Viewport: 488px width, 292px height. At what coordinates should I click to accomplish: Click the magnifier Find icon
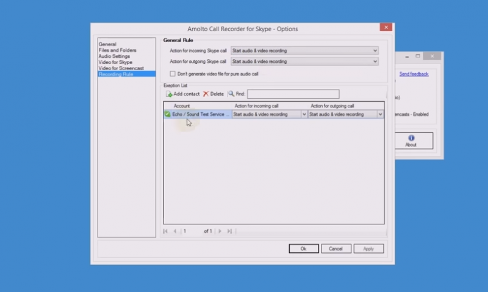click(232, 94)
